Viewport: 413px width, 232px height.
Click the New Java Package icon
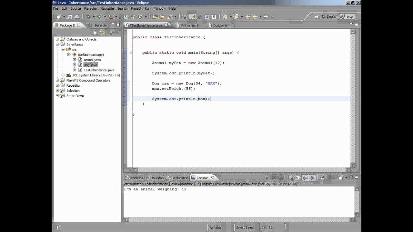[x=133, y=16]
